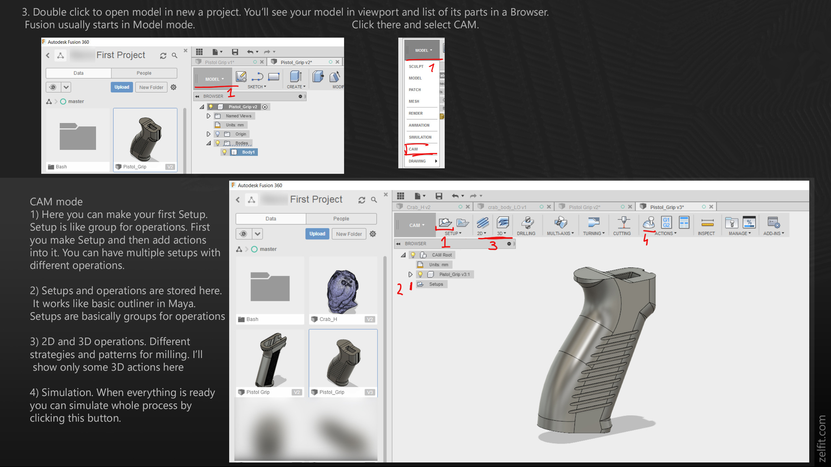Toggle the Data Panel grid icon in CAM window
831x467 pixels.
click(x=401, y=196)
